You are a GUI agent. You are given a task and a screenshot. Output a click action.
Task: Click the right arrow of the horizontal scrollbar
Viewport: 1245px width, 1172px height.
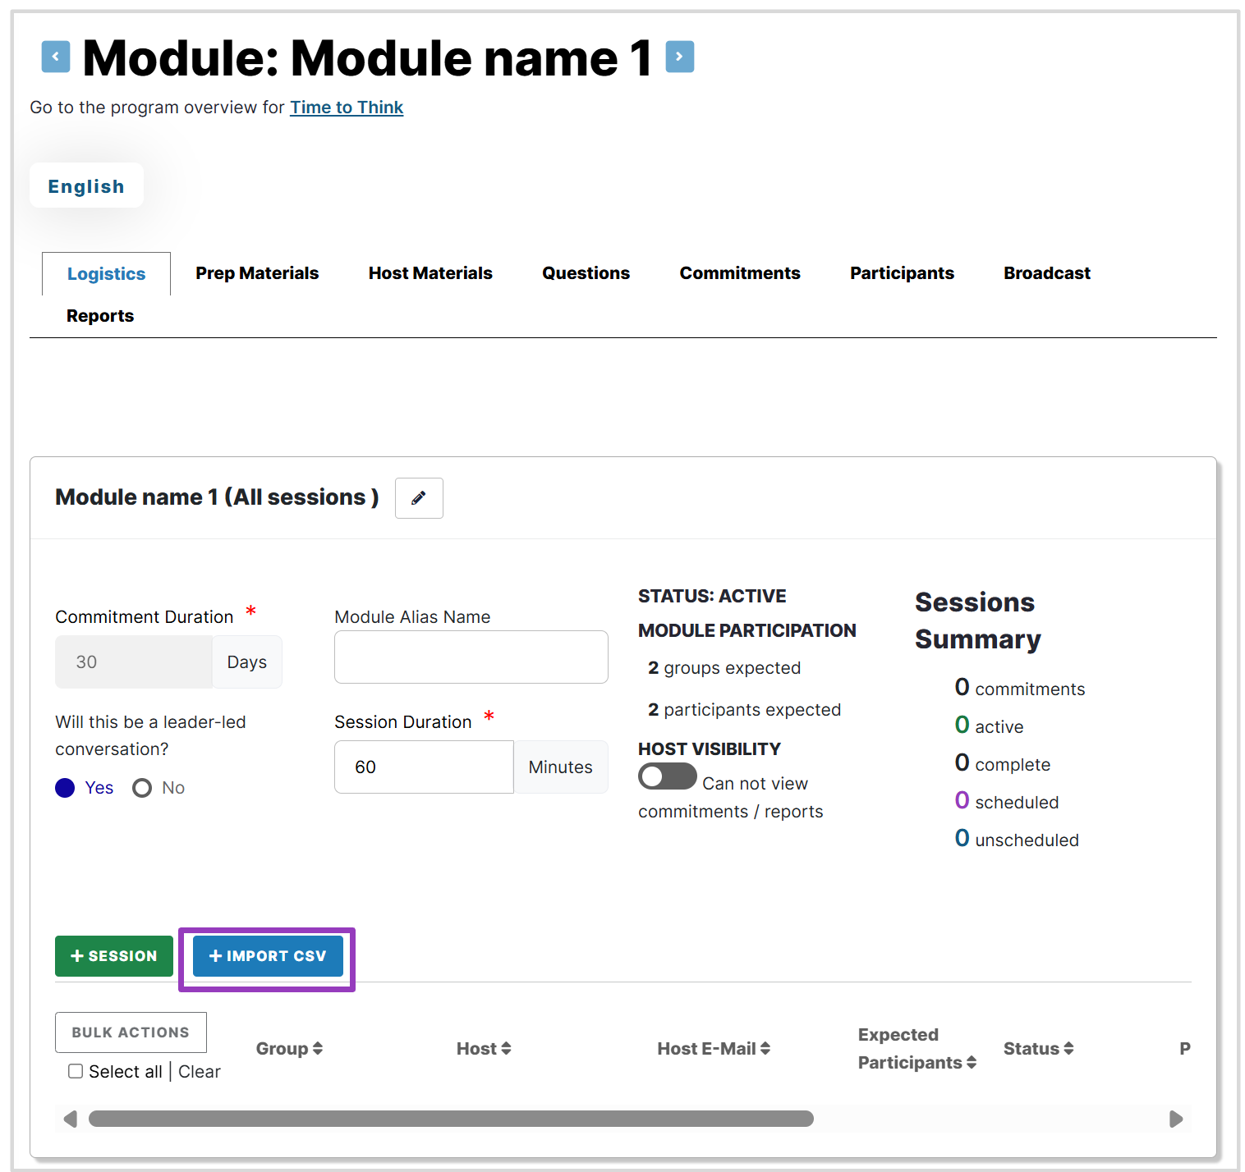1176,1119
